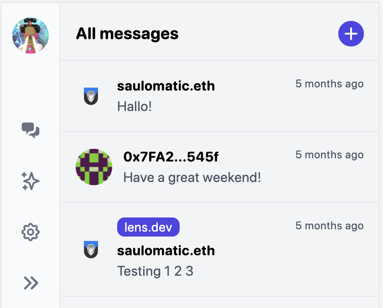This screenshot has height=308, width=383.
Task: Click the lens.dev badge
Action: pyautogui.click(x=148, y=227)
